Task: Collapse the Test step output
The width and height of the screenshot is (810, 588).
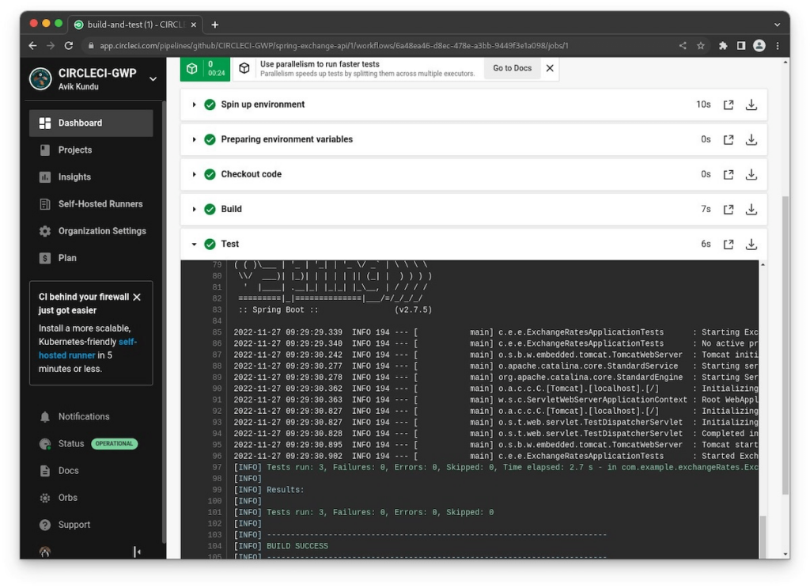Action: tap(194, 244)
